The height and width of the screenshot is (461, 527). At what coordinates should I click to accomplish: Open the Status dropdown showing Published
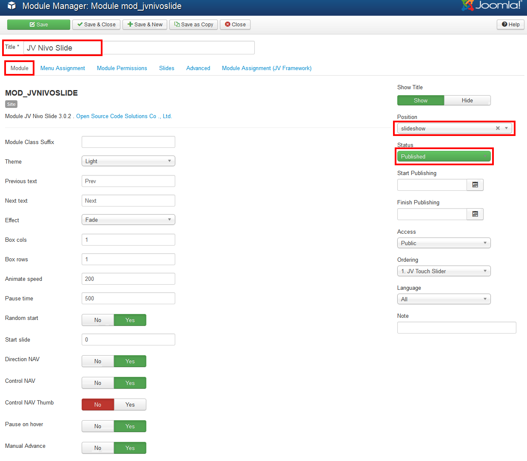click(x=444, y=156)
